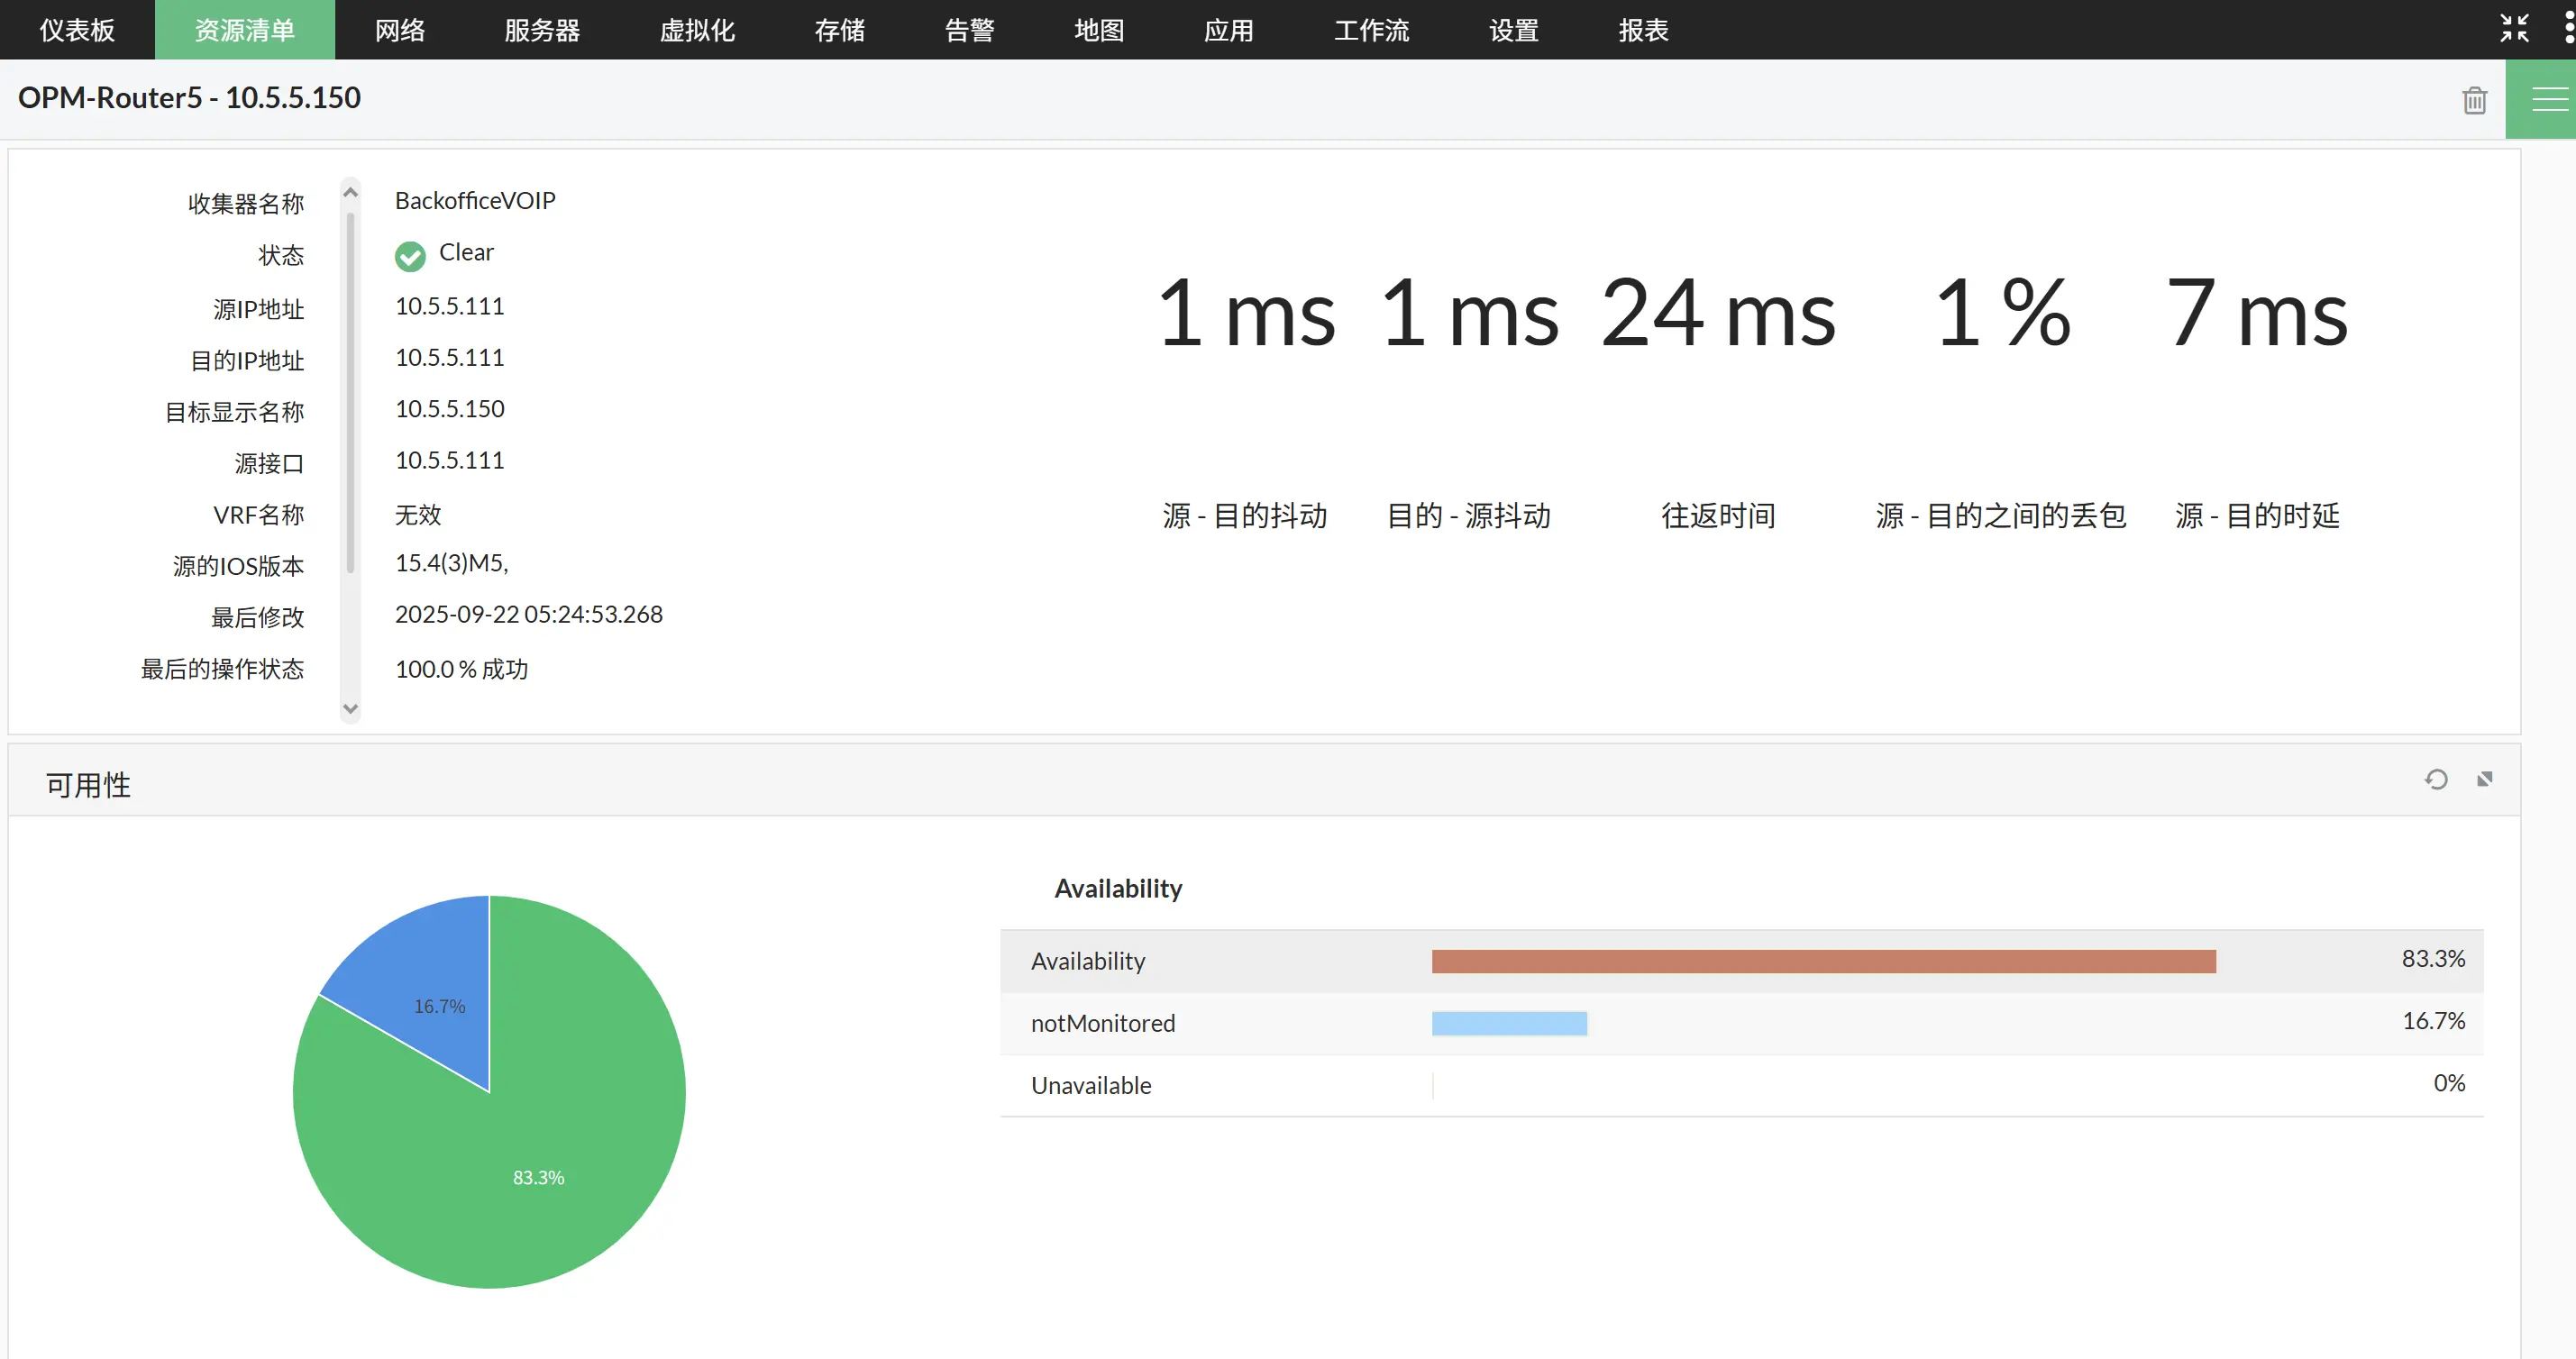Image resolution: width=2576 pixels, height=1359 pixels.
Task: Click the collapse fullscreen arrows icon
Action: [x=2513, y=28]
